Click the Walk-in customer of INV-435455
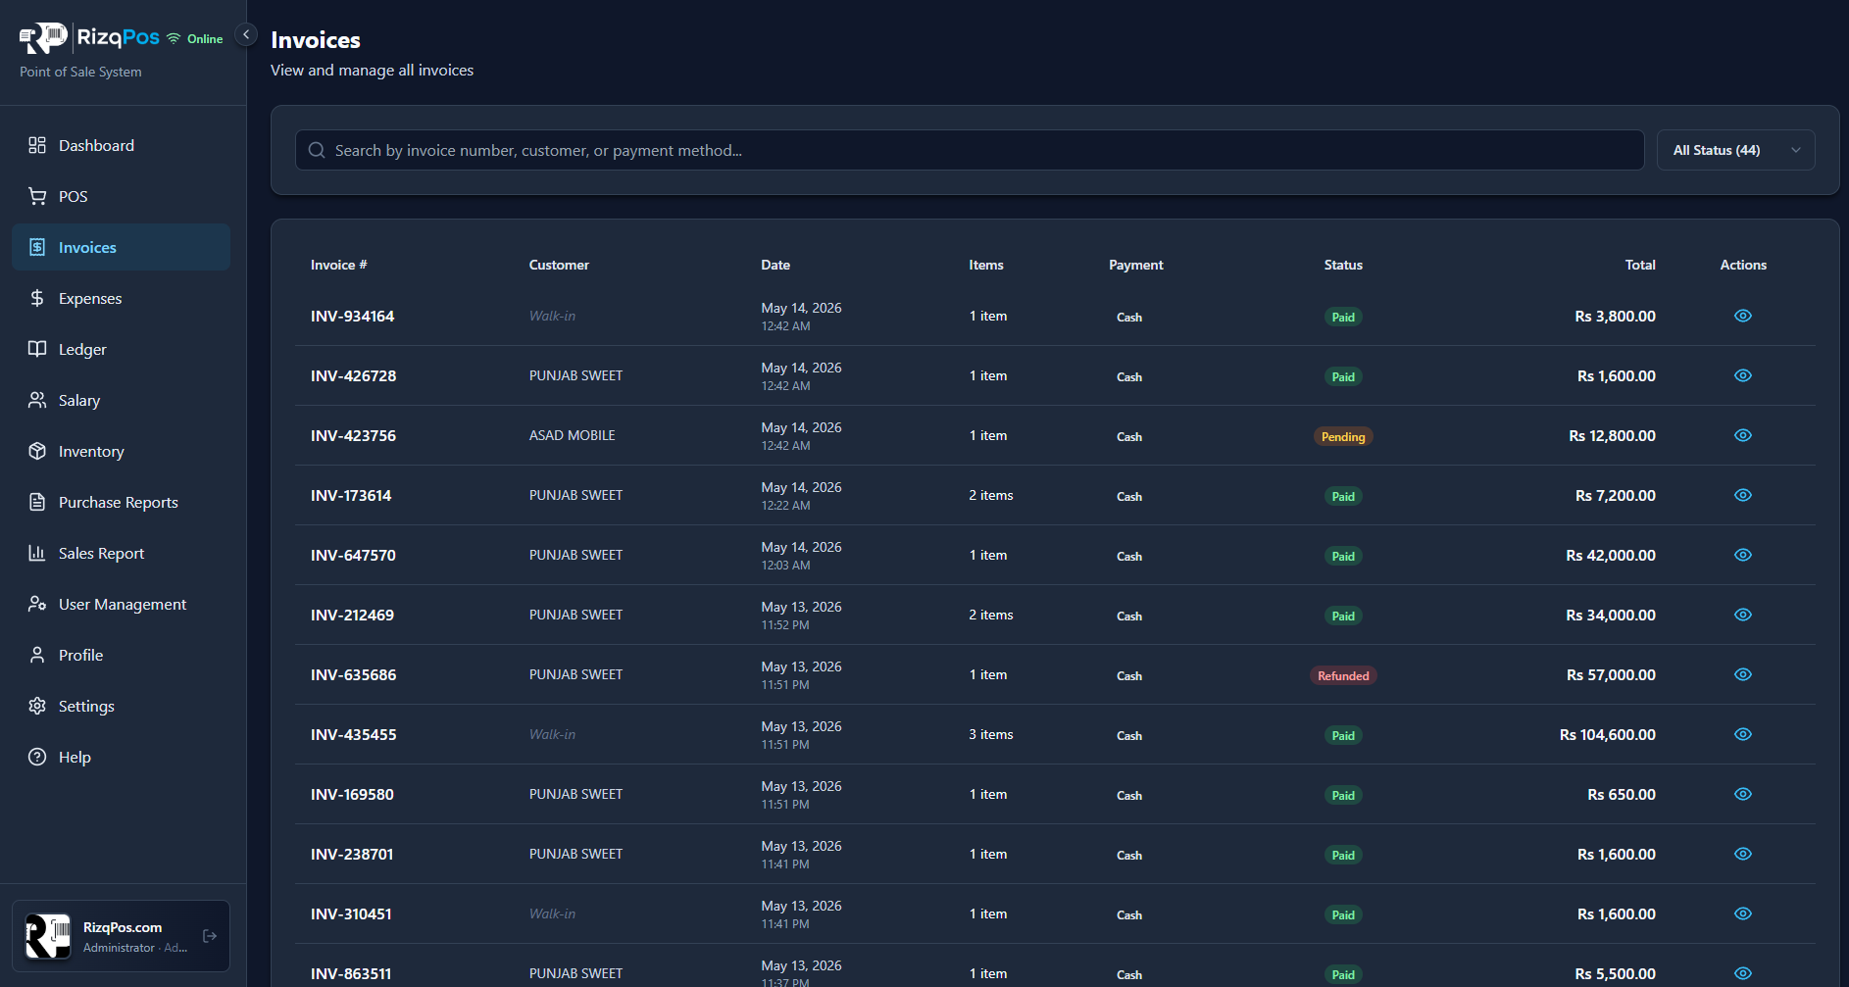Image resolution: width=1849 pixels, height=987 pixels. coord(552,734)
